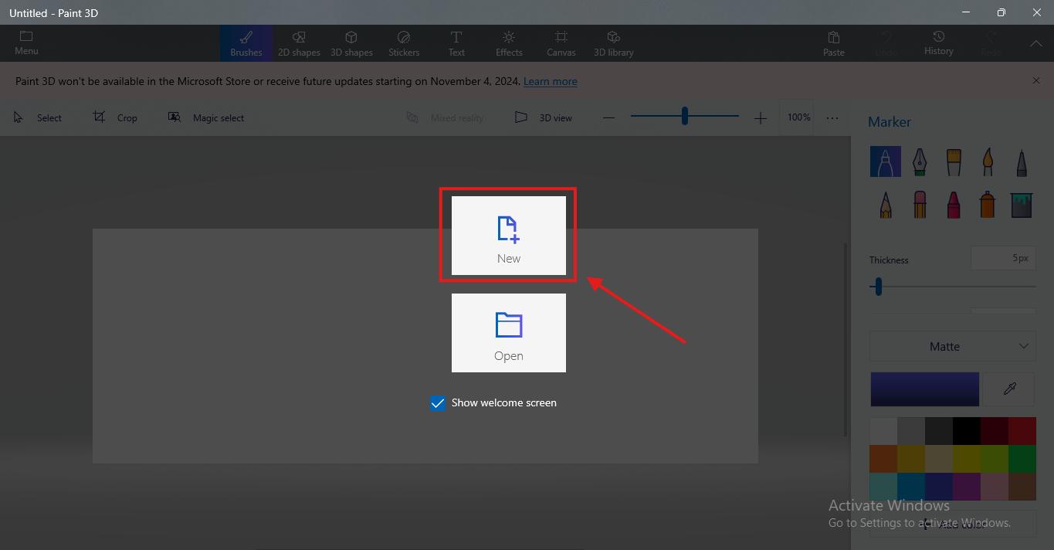This screenshot has height=550, width=1054.
Task: Choose the bright red color swatch
Action: point(1022,431)
